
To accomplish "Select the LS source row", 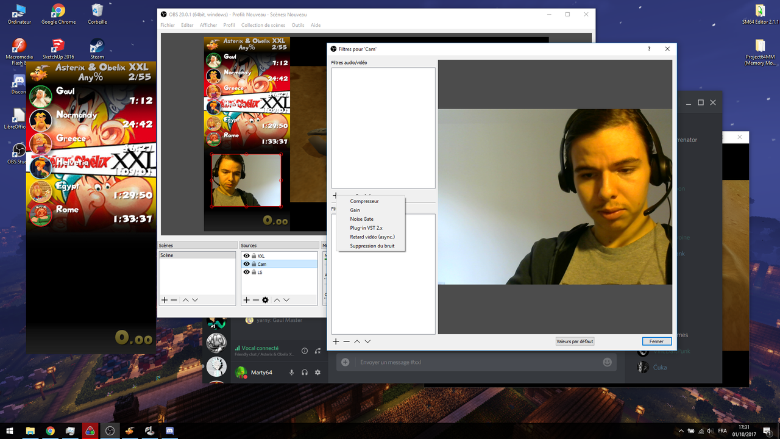I will 279,272.
